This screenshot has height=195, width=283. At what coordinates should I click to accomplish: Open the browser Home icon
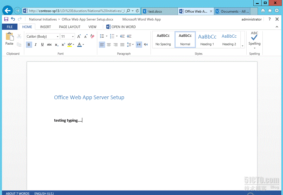coord(263,11)
